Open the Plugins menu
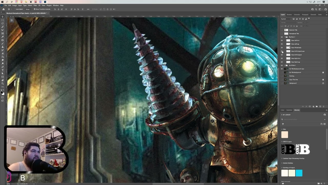 point(49,5)
